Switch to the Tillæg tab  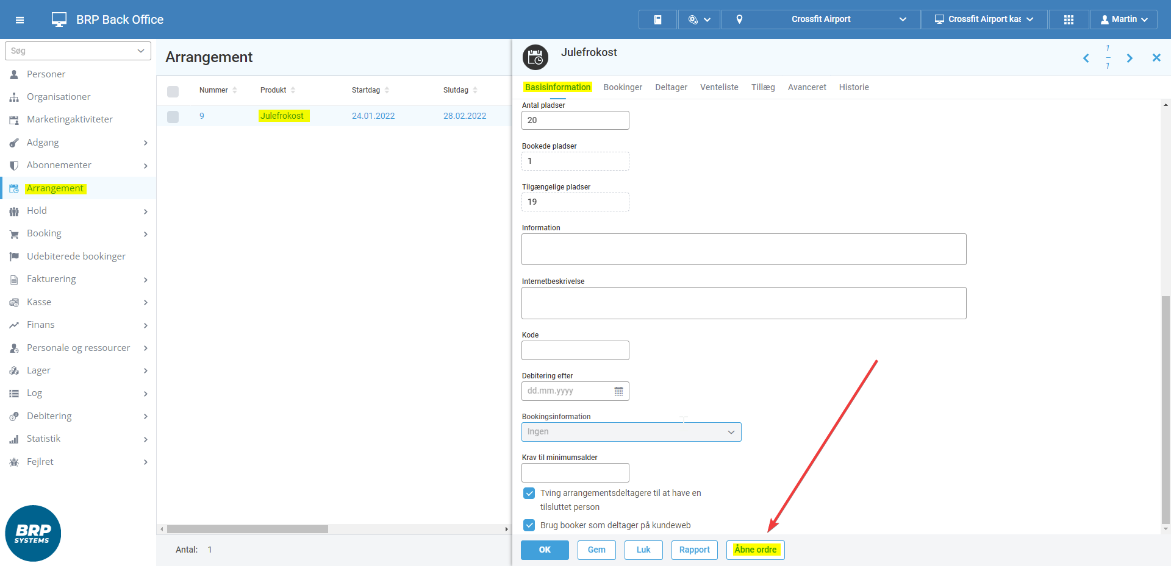763,87
